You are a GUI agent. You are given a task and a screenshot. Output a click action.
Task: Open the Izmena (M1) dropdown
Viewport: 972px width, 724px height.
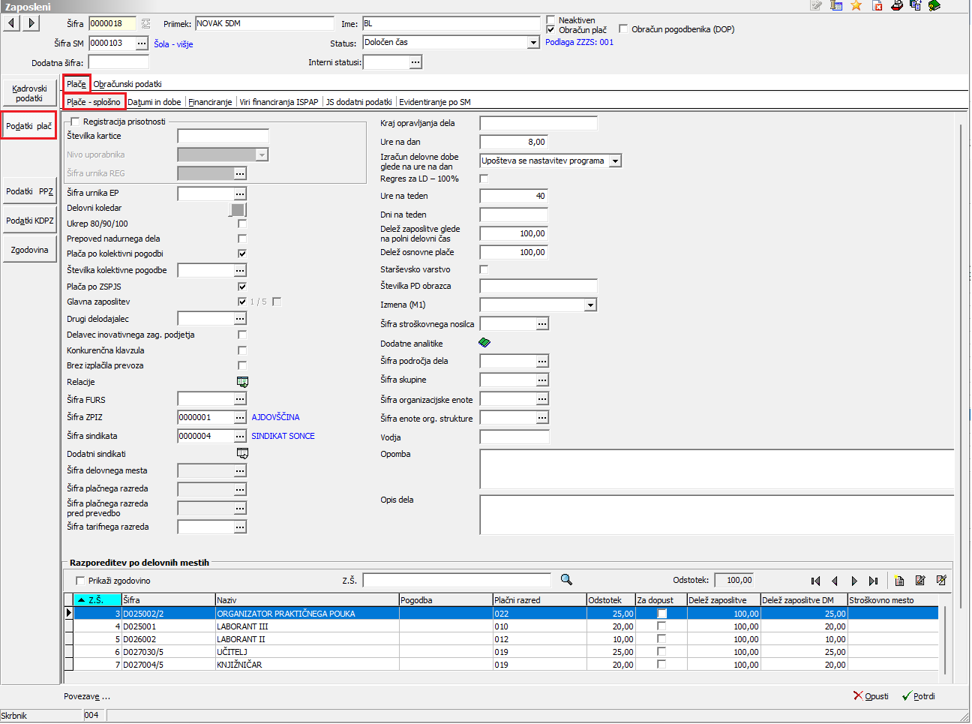pos(590,305)
